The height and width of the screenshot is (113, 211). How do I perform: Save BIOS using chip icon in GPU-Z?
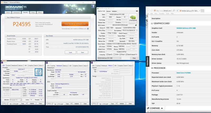pyautogui.click(x=136, y=25)
